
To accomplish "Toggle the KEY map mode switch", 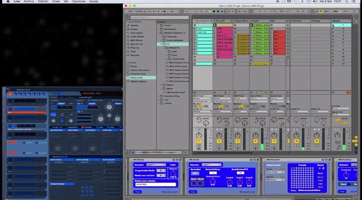I will coord(326,11).
